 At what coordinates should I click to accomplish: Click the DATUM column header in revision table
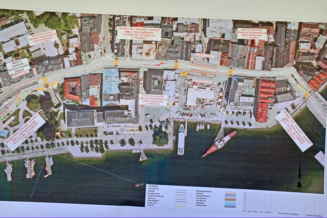pyautogui.click(x=249, y=211)
